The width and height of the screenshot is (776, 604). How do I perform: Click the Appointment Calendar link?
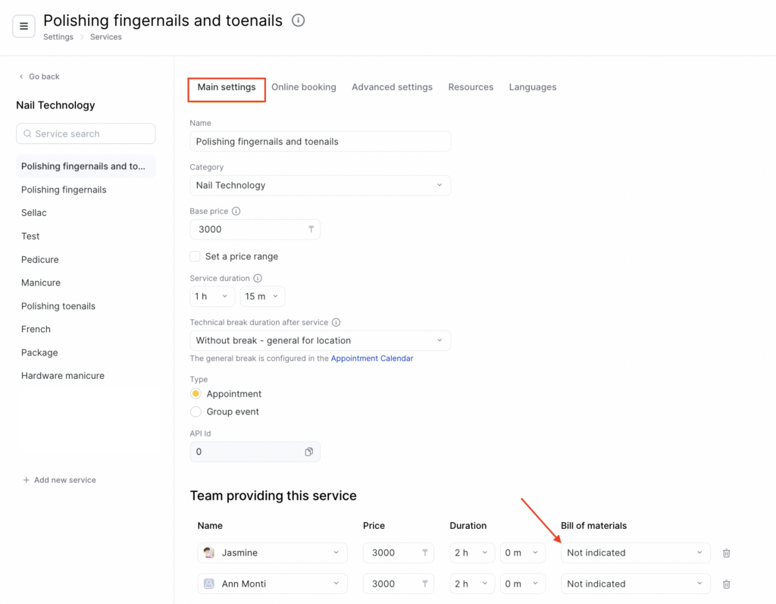tap(372, 358)
